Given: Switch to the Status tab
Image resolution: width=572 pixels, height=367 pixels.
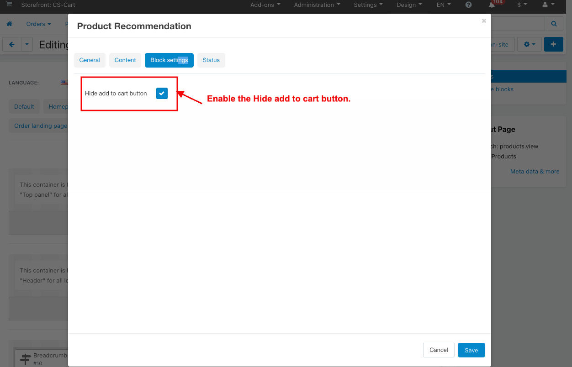Looking at the screenshot, I should tap(211, 60).
